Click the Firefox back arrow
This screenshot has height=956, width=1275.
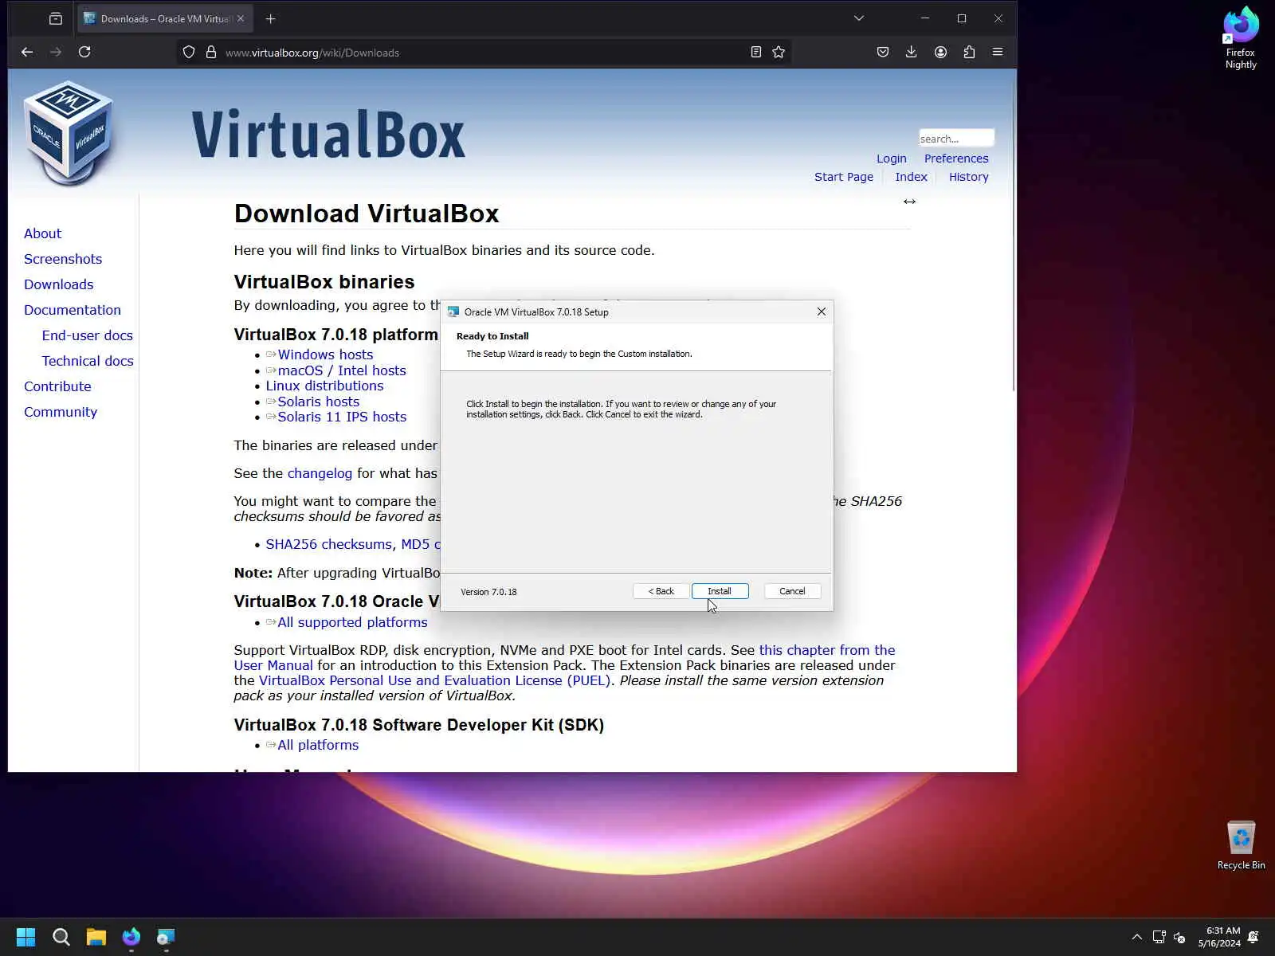27,52
